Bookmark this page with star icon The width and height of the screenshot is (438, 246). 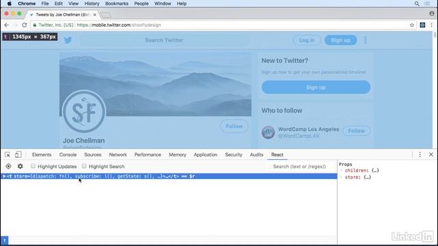click(x=412, y=25)
